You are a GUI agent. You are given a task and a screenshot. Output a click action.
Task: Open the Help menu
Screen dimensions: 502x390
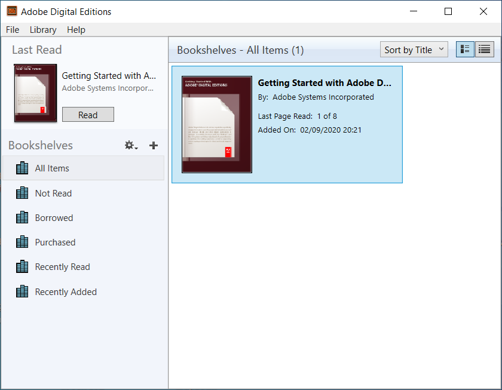(x=76, y=30)
